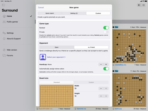Increase the board Height
This screenshot has width=148, height=111.
click(106, 96)
